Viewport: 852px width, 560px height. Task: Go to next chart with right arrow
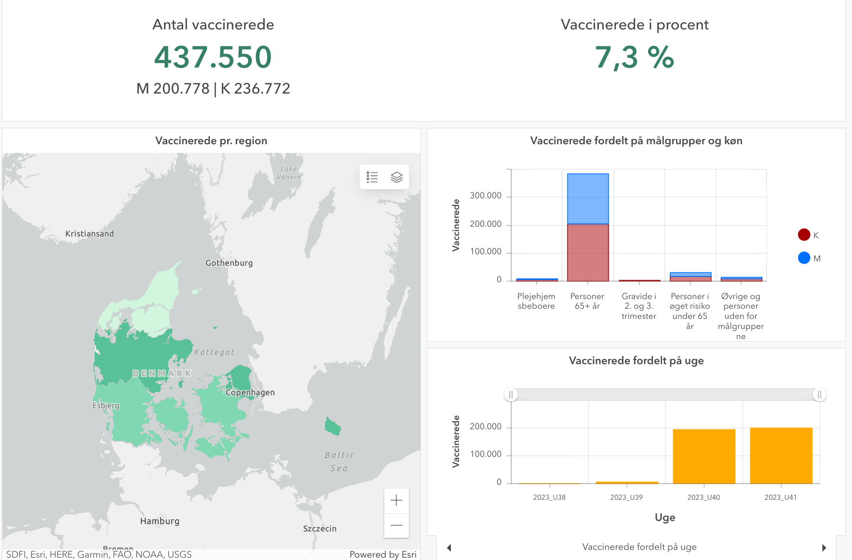[824, 547]
